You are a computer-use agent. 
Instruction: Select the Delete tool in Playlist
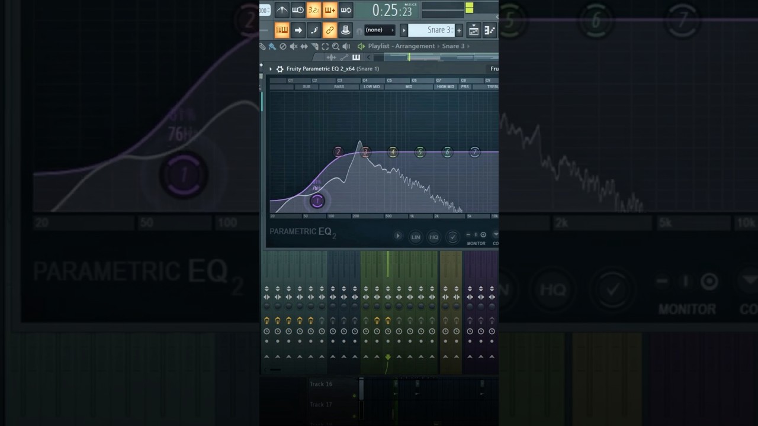[x=283, y=46]
